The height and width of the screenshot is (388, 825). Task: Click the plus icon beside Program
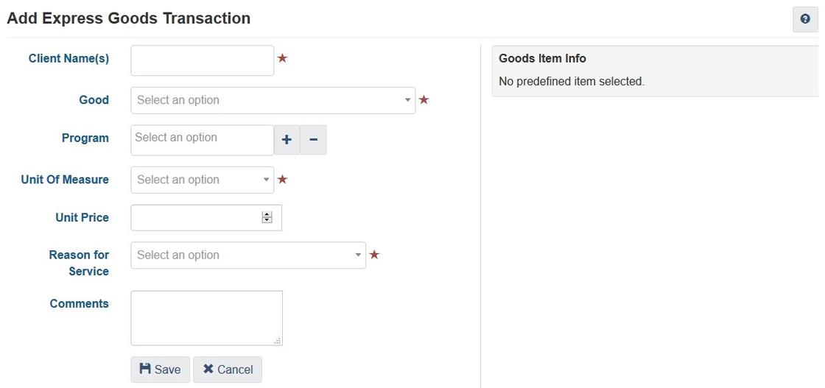[287, 140]
